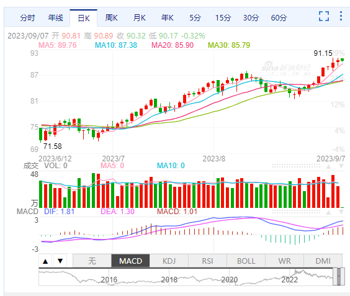Screen dimensions: 350x296
Task: Click the MA10: 87.38 price label
Action: [x=116, y=45]
